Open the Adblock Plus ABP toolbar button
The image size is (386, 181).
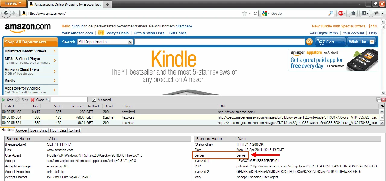pos(341,14)
